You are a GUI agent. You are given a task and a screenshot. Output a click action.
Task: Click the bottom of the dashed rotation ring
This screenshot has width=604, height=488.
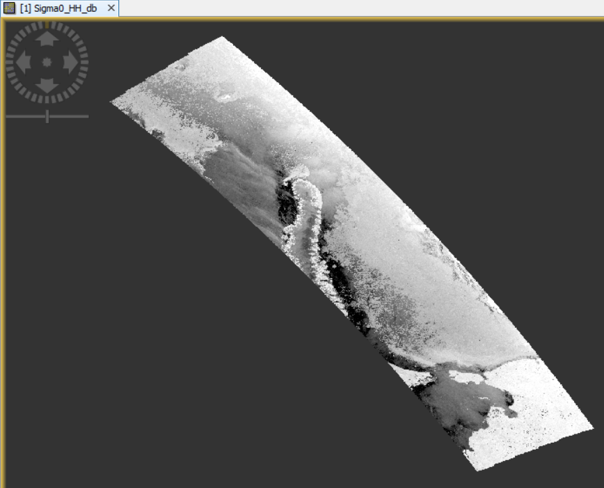47,100
